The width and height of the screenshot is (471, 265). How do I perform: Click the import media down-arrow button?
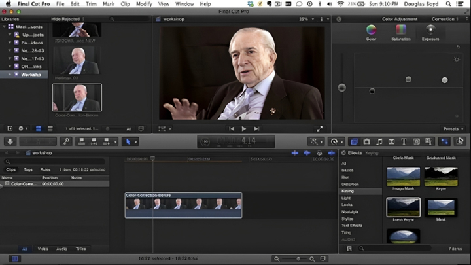(10, 141)
